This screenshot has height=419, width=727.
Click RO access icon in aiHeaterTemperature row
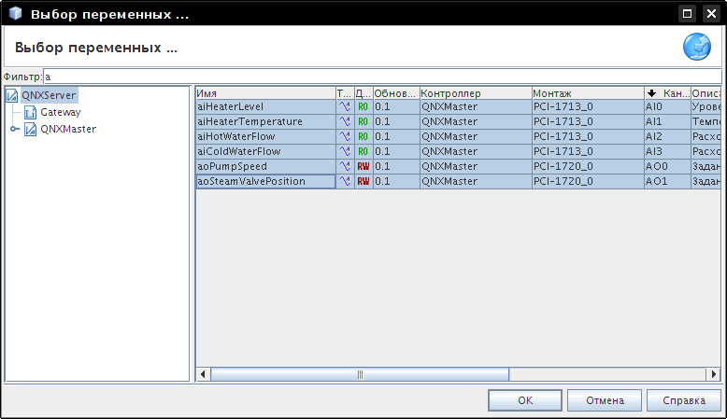pyautogui.click(x=363, y=121)
